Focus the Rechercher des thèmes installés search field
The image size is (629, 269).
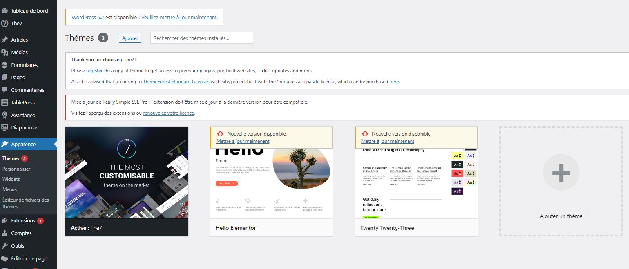(202, 38)
